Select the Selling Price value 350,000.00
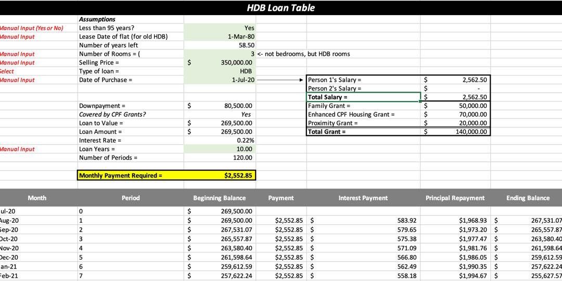This screenshot has height=281, width=562. pos(220,62)
